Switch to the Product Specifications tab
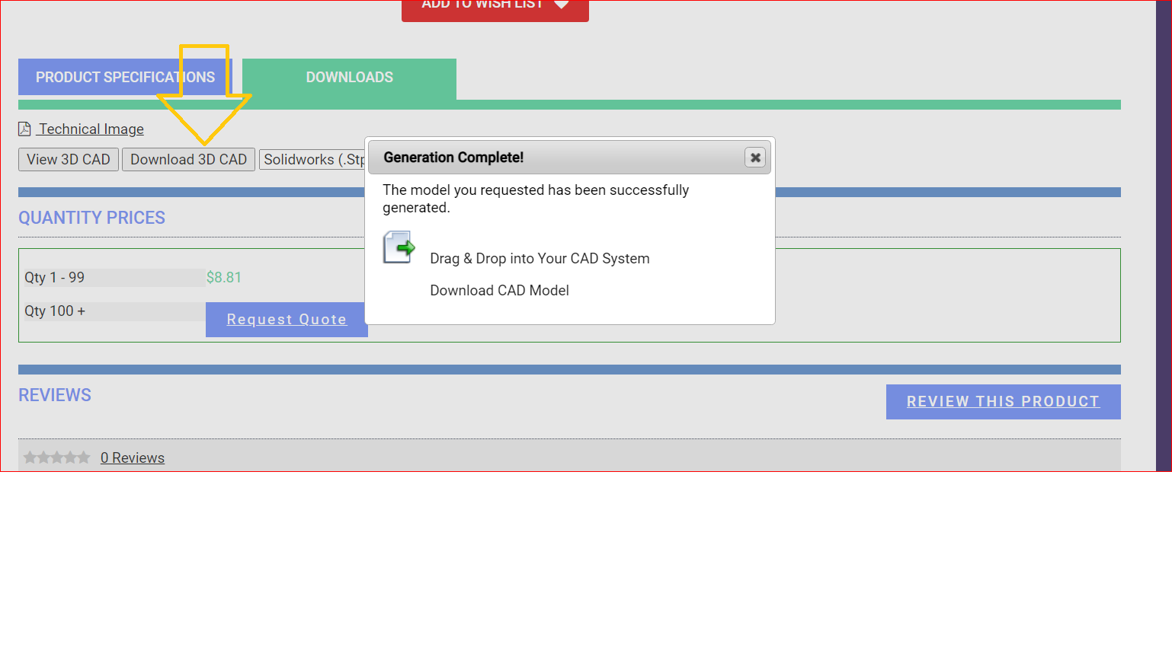 125,78
